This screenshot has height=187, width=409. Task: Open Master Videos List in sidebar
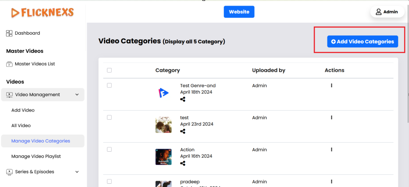35,64
